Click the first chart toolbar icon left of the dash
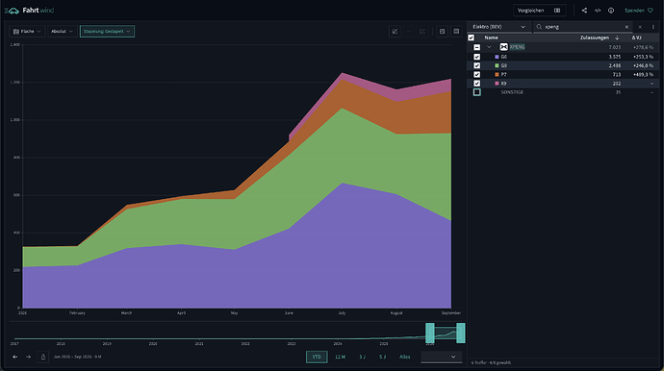The height and width of the screenshot is (371, 664). [x=395, y=32]
